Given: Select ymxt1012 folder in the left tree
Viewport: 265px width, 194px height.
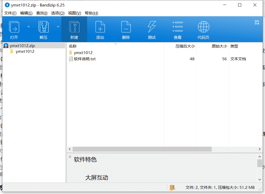Looking at the screenshot, I should [25, 51].
